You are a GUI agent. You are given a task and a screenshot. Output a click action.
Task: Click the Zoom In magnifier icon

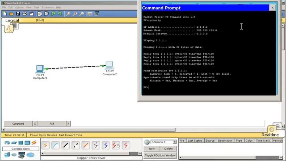tap(68, 14)
